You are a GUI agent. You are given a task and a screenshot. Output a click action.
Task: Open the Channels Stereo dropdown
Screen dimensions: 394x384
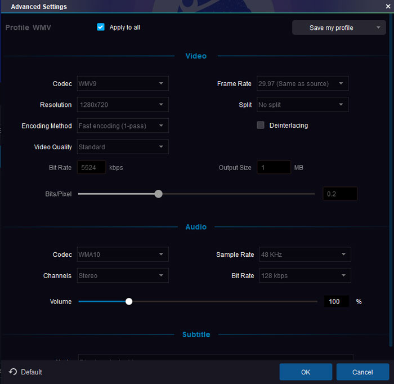pos(123,275)
